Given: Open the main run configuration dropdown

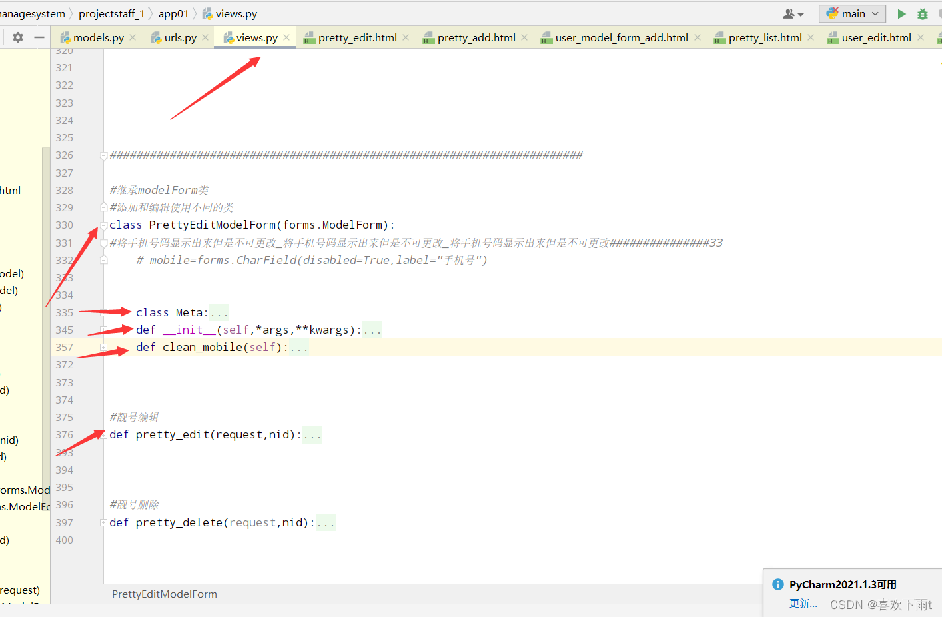Looking at the screenshot, I should tap(853, 13).
